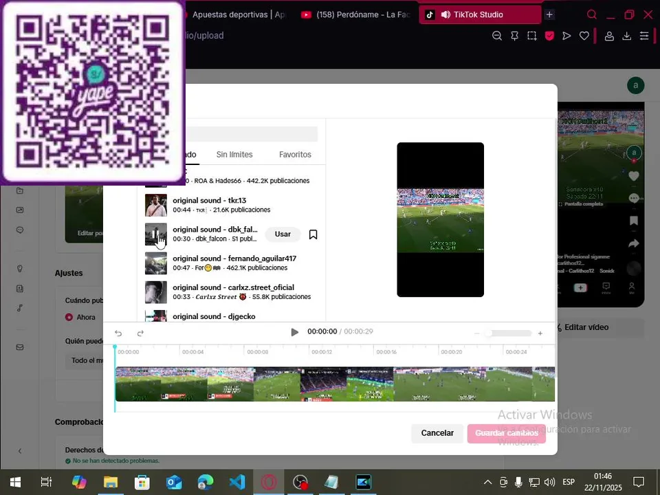Select the Ahora radio button
The image size is (660, 495).
tap(69, 318)
